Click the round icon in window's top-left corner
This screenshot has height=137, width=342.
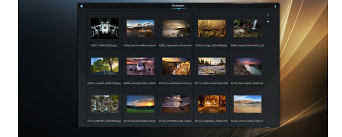(81, 6)
